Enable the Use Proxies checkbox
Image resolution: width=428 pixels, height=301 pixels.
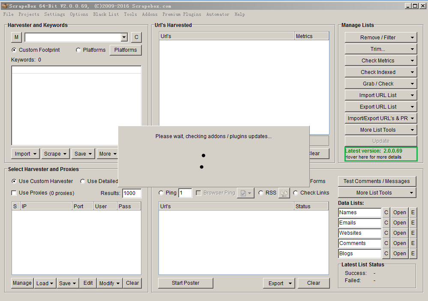14,193
